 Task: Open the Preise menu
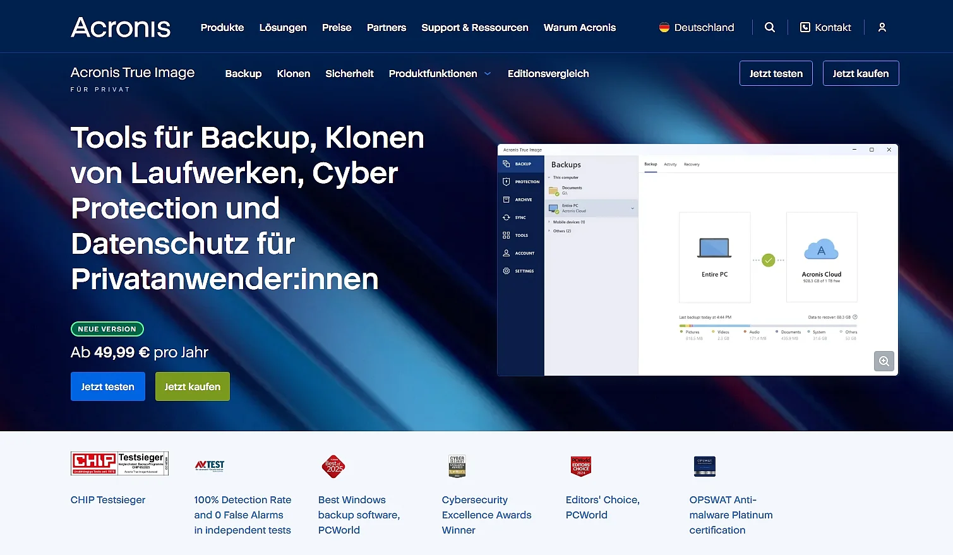337,28
